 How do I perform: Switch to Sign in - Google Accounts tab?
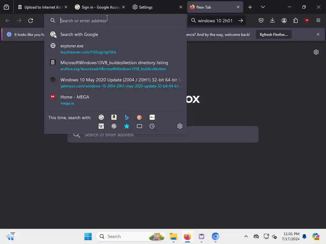[100, 7]
